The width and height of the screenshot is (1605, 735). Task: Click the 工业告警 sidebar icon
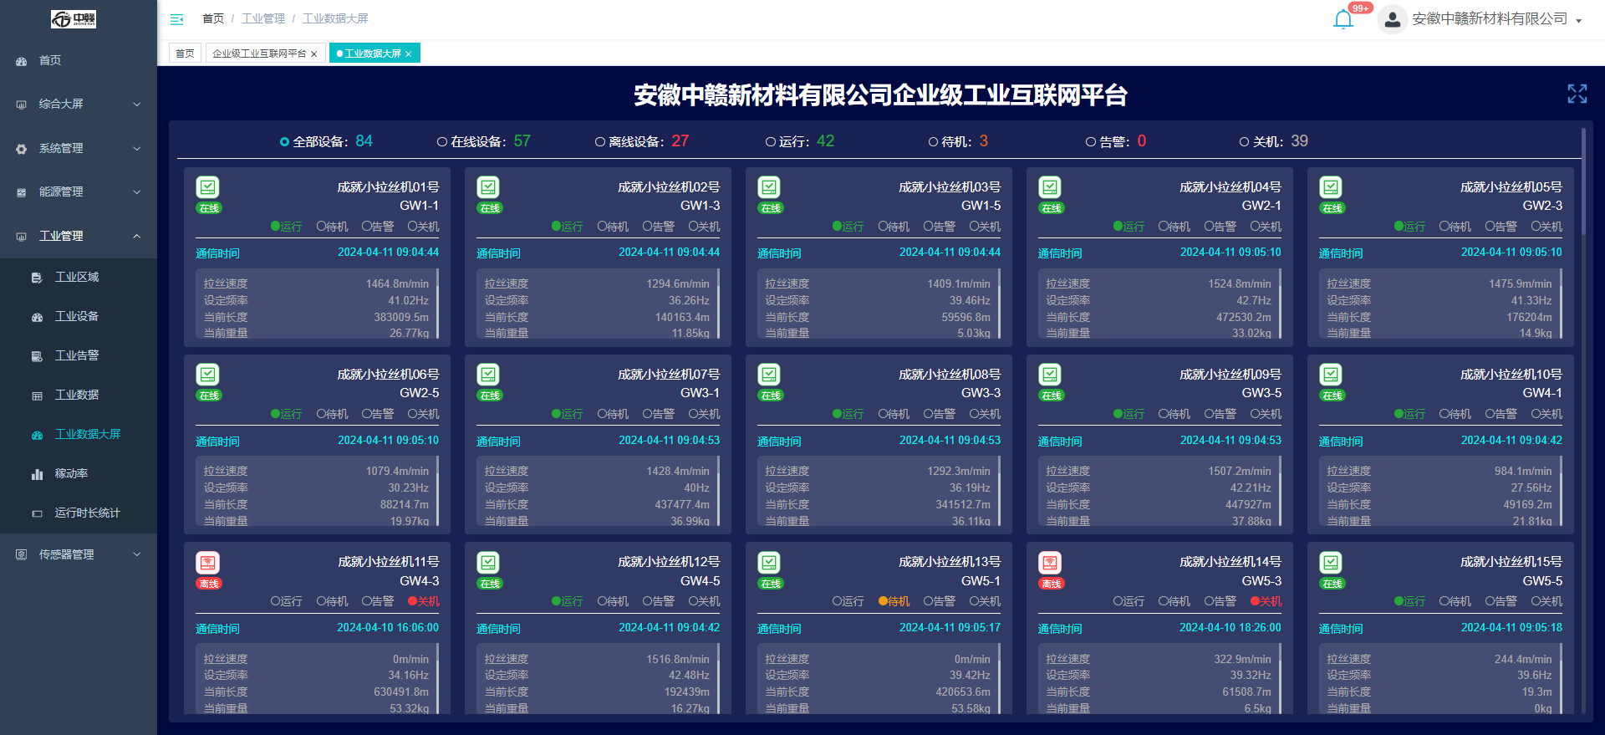(x=37, y=356)
